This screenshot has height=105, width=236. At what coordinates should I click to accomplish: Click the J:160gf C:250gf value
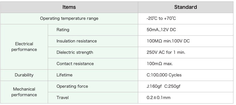click(163, 86)
